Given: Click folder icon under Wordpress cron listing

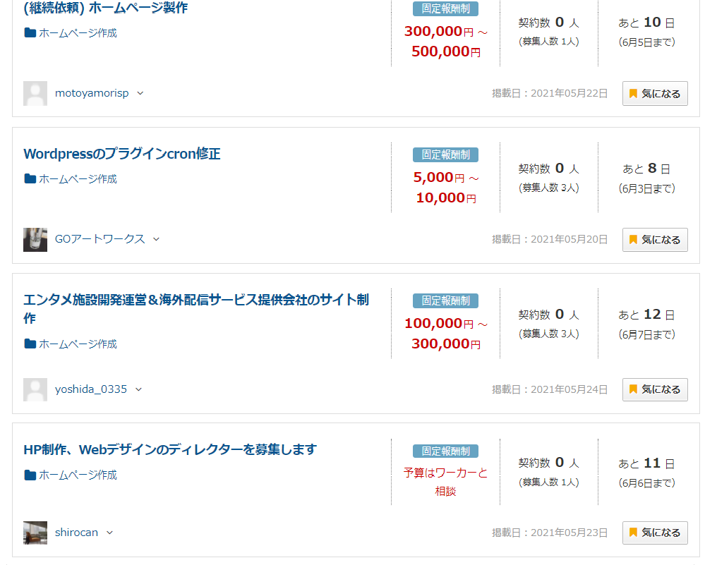Looking at the screenshot, I should [30, 179].
